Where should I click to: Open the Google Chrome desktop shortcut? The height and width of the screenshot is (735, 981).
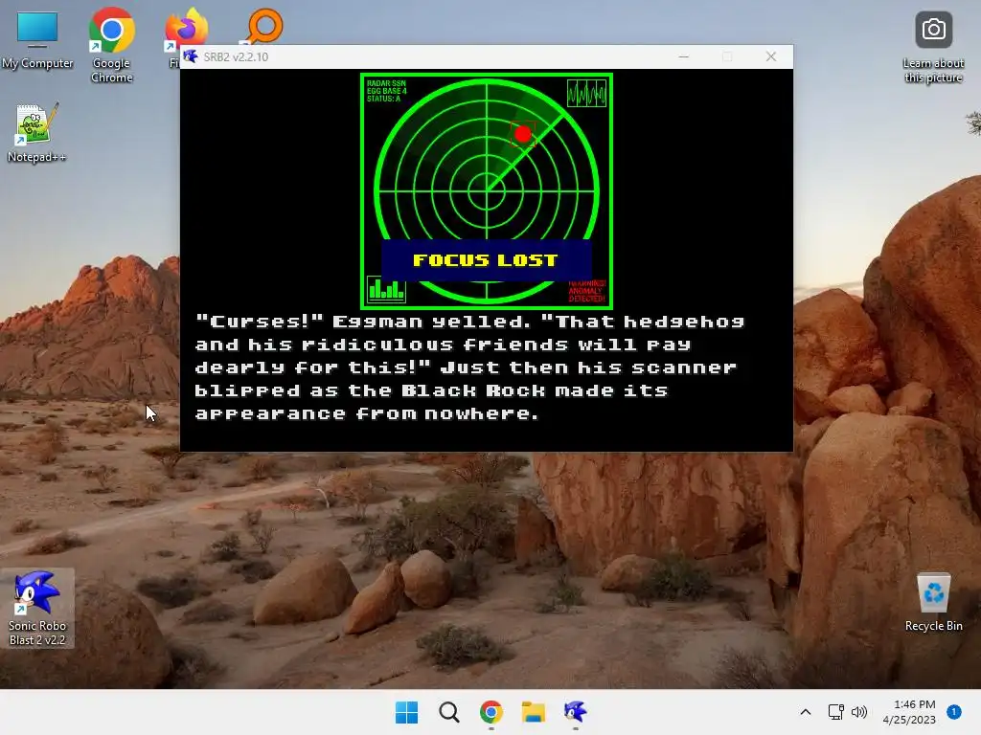click(x=111, y=44)
